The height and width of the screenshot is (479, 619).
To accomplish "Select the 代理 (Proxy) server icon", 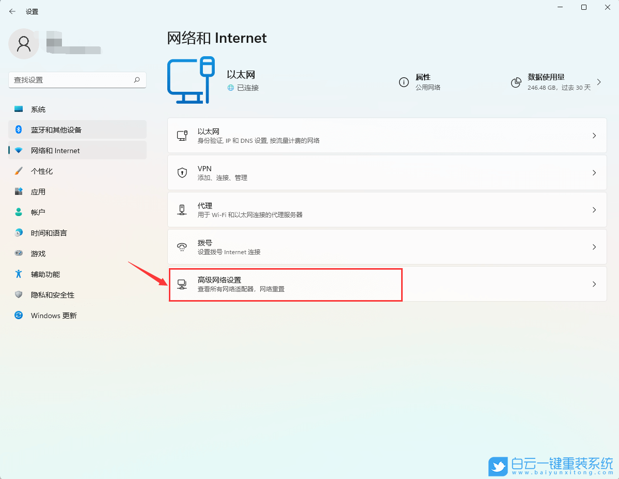I will 182,209.
